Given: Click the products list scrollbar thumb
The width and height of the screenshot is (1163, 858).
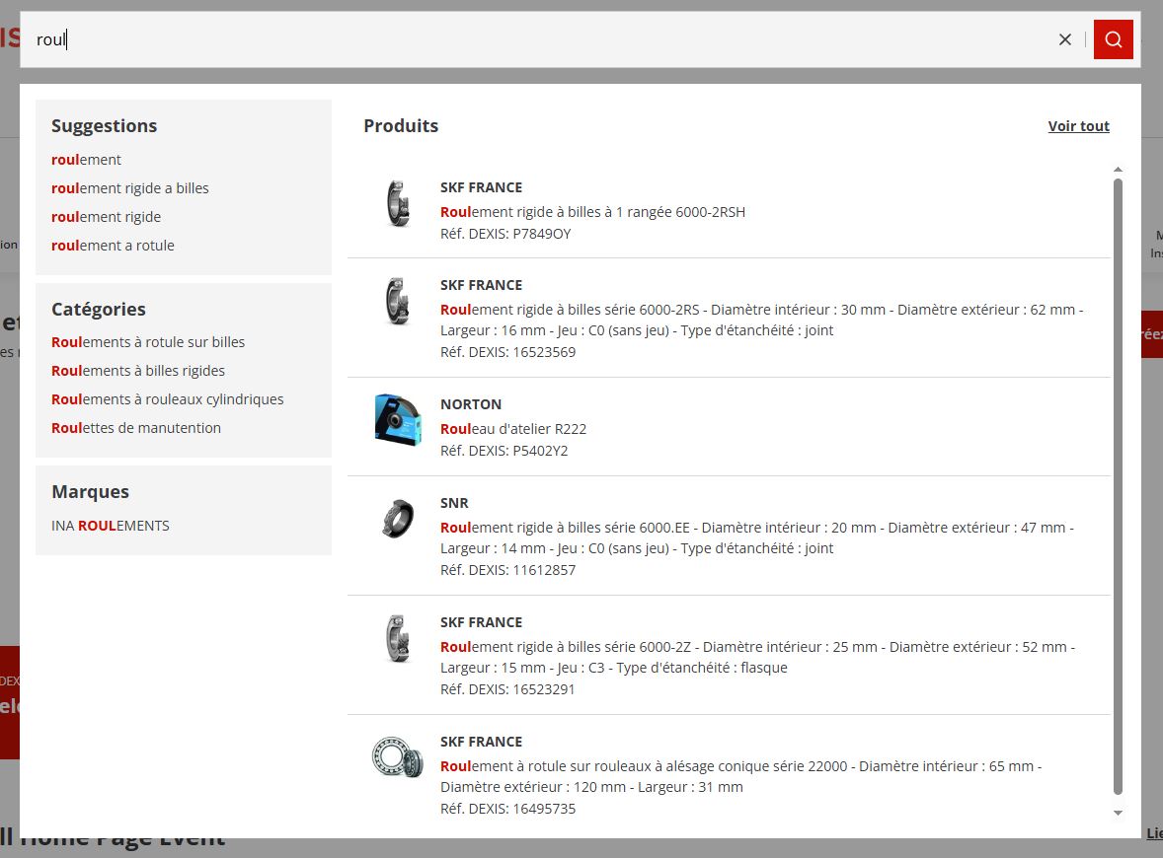Looking at the screenshot, I should click(x=1118, y=487).
